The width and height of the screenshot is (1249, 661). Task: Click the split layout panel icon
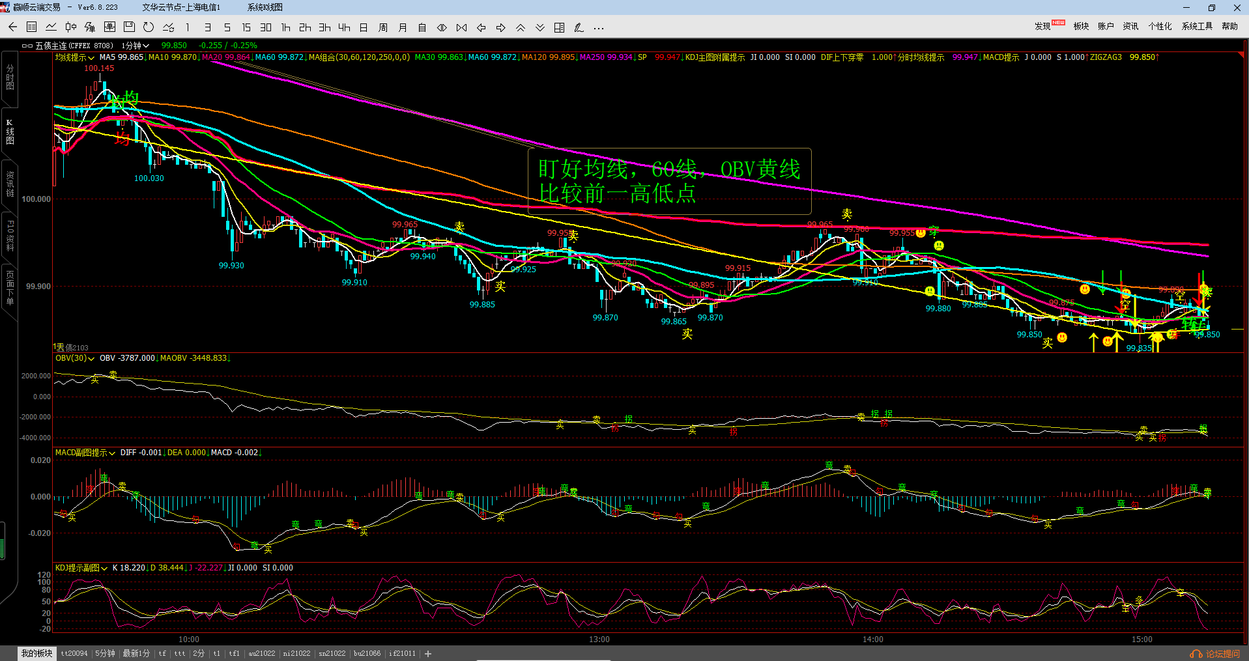click(x=559, y=27)
